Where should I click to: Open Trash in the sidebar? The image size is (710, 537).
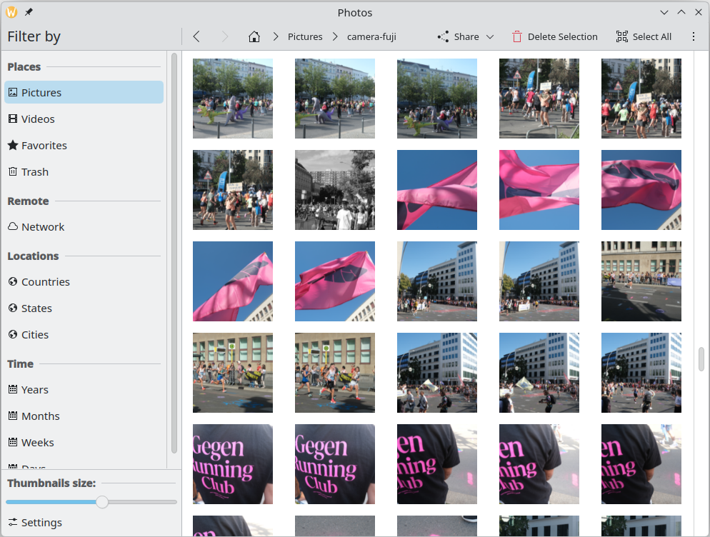click(84, 171)
